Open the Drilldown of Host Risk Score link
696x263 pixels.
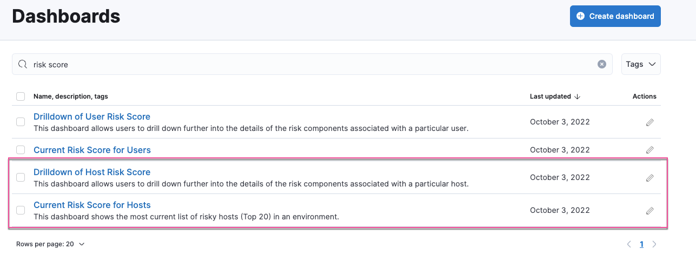point(92,172)
